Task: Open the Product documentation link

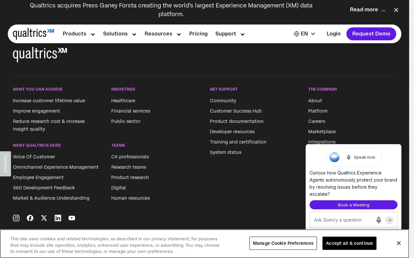Action: click(x=237, y=121)
